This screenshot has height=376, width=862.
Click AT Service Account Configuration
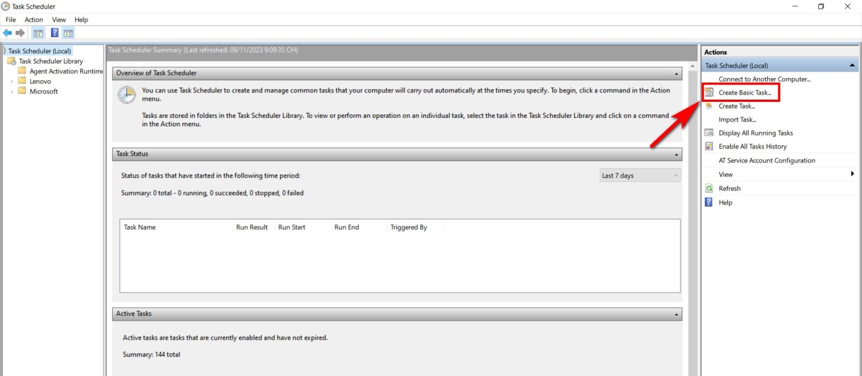tap(767, 160)
